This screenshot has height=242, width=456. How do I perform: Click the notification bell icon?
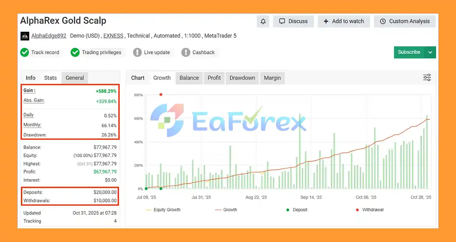(x=263, y=22)
